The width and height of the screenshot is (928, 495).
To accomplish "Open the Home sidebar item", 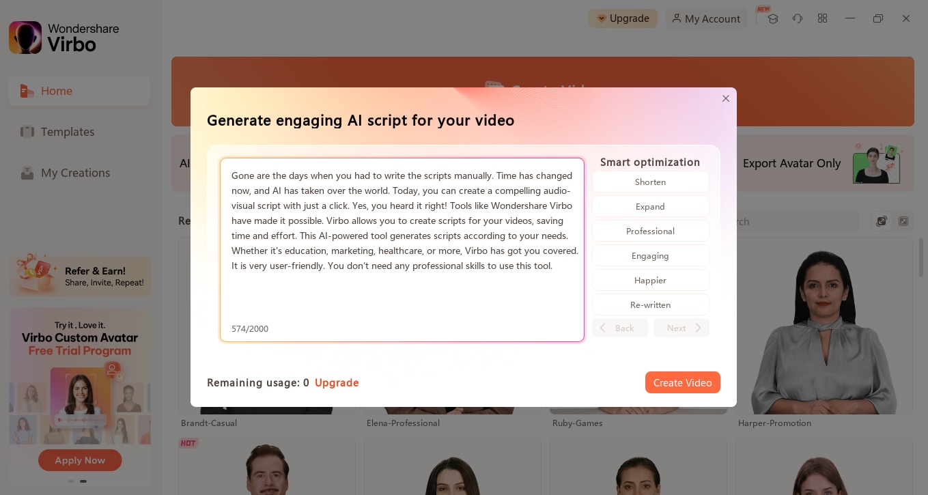I will tap(79, 91).
